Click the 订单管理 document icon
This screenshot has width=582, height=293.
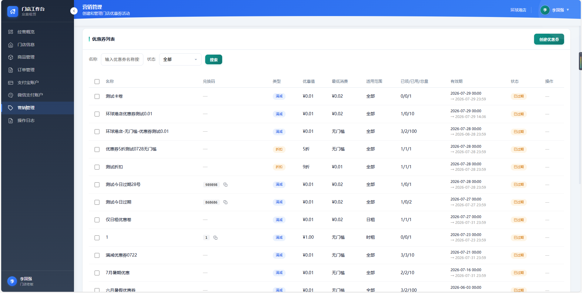click(x=11, y=70)
